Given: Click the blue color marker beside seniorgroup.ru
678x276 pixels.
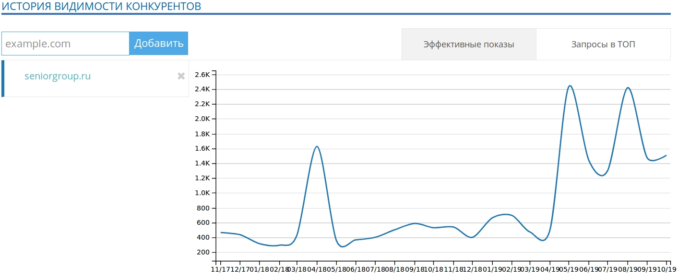Looking at the screenshot, I should click(x=3, y=78).
